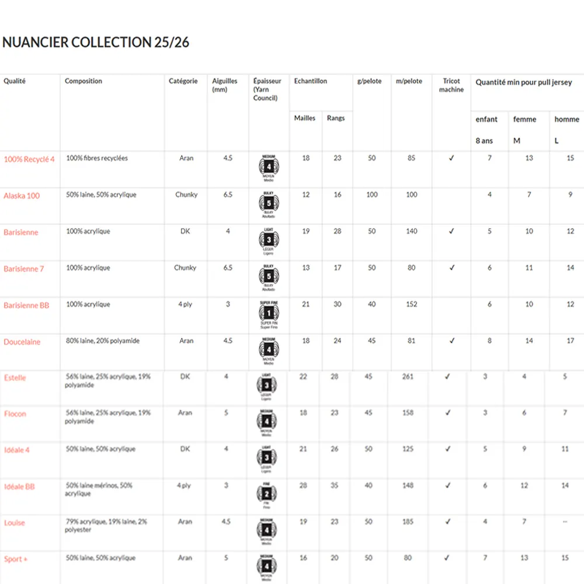Click the Super Fine 1 icon for Barisienne BB
The width and height of the screenshot is (584, 584).
(269, 314)
